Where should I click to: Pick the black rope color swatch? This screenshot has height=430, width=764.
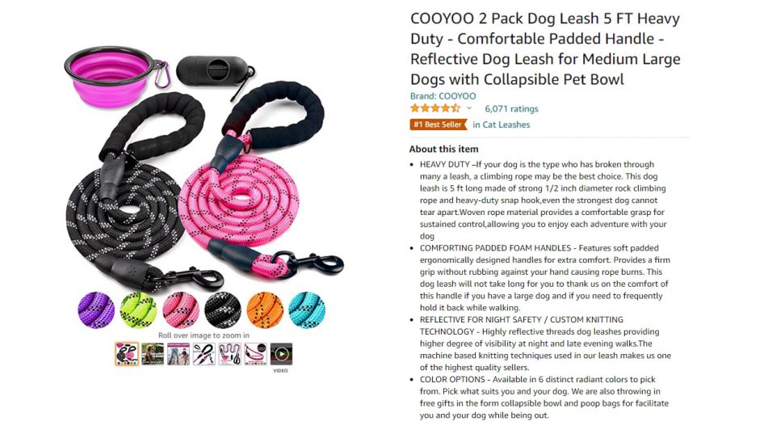223,310
